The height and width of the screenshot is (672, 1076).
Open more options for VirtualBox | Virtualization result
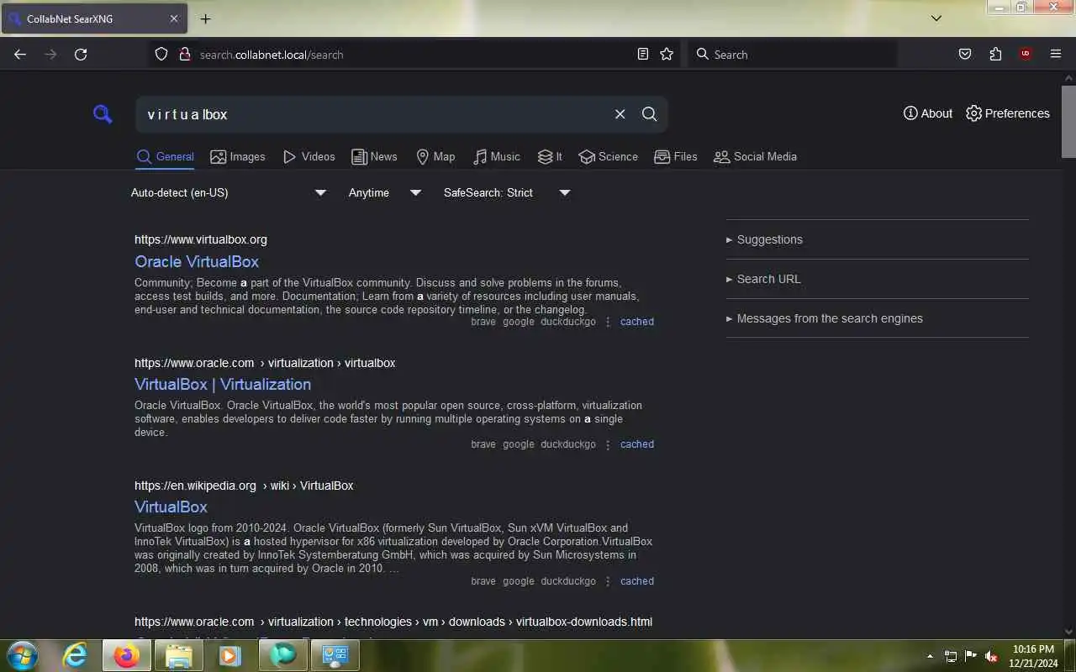[608, 444]
